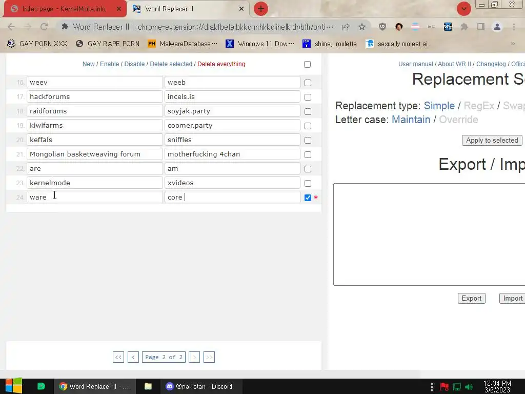Open the Windows 11 Dow… bookmark
The width and height of the screenshot is (525, 394).
[x=260, y=44]
